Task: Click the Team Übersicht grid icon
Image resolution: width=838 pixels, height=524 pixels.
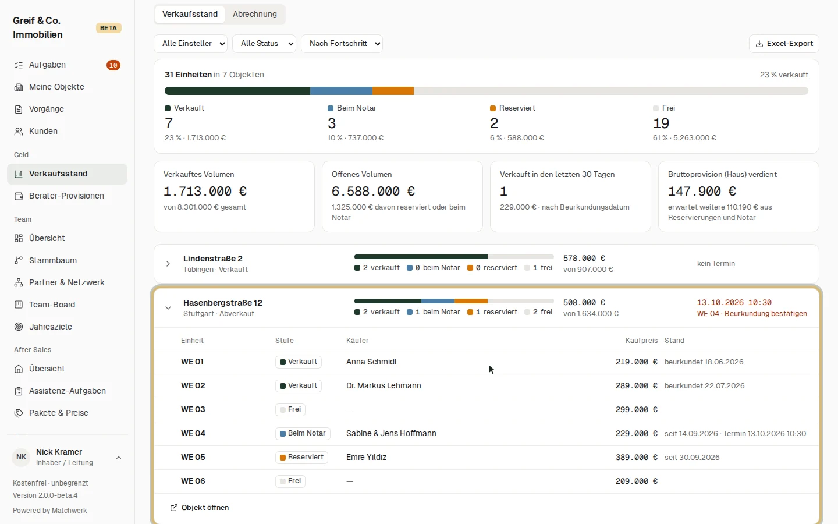Action: click(19, 238)
